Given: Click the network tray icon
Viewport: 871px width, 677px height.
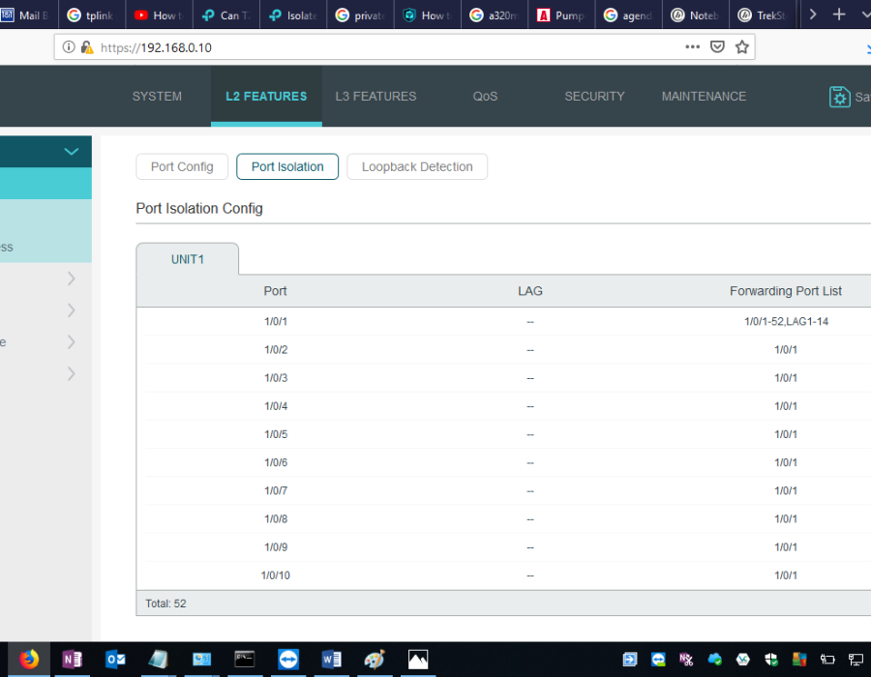Looking at the screenshot, I should [856, 660].
